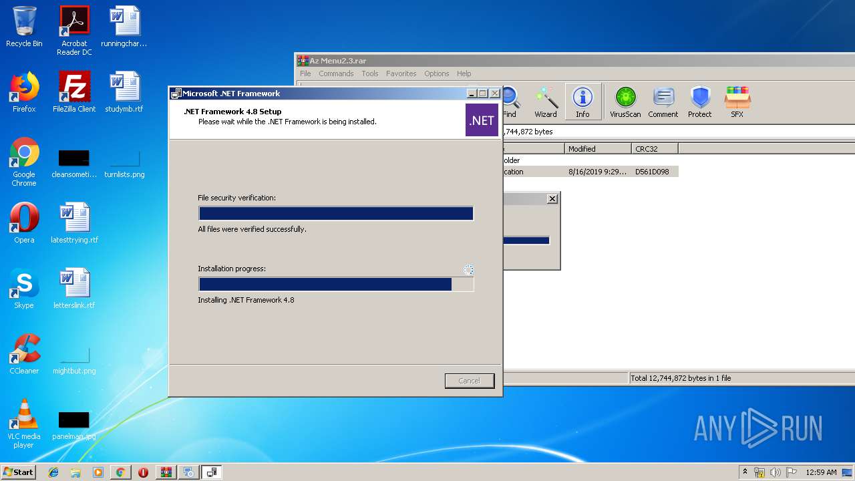Click the Installation progress bar
855x481 pixels.
(336, 284)
